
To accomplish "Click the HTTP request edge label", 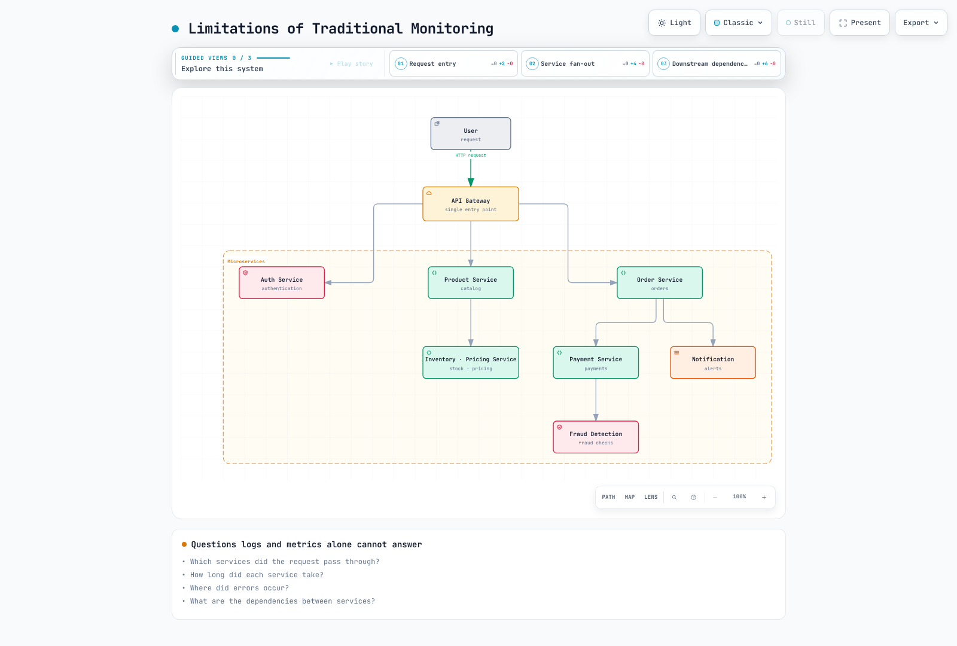I will 471,156.
